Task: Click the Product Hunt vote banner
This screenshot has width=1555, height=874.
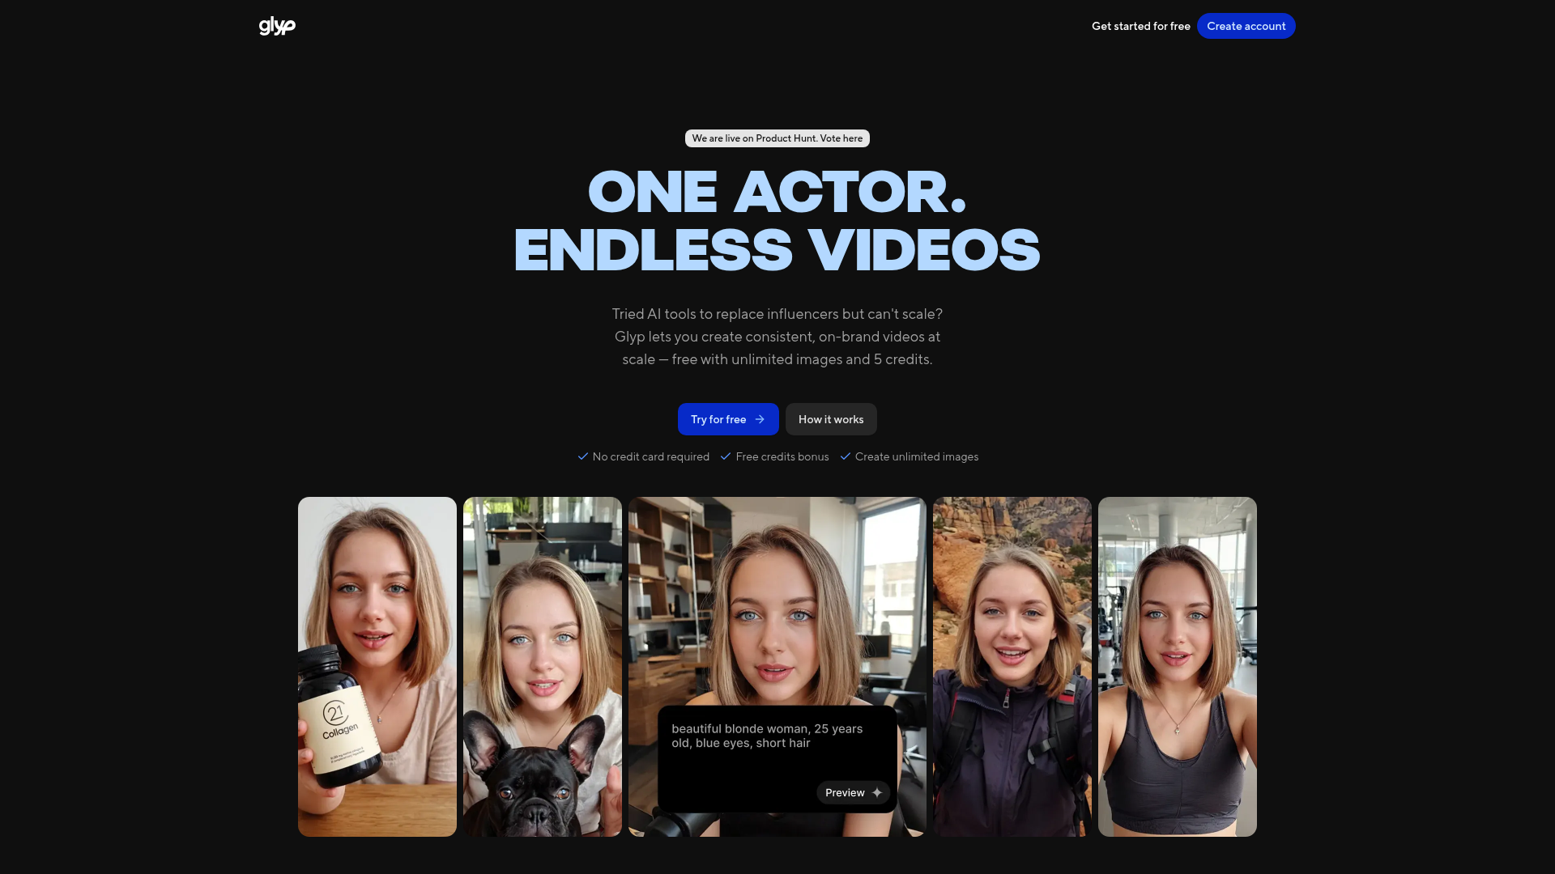Action: coord(777,138)
